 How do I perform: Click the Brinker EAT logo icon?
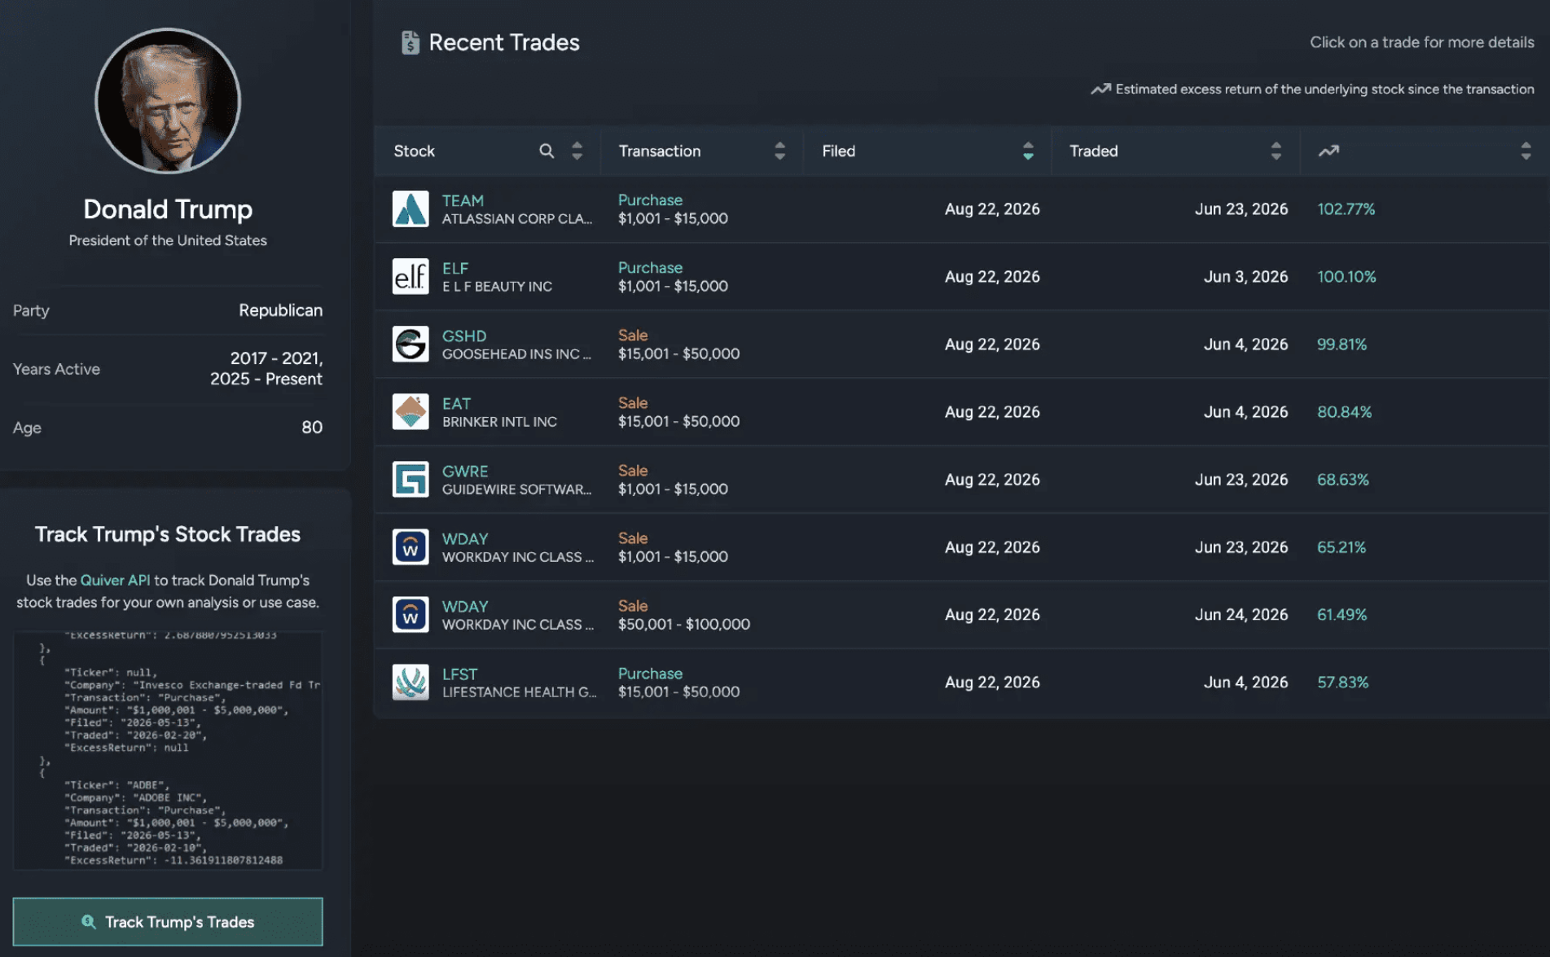click(x=411, y=411)
